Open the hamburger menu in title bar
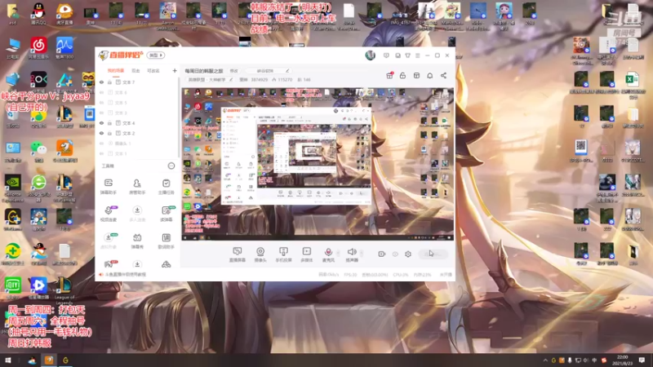The width and height of the screenshot is (653, 367). click(x=418, y=55)
